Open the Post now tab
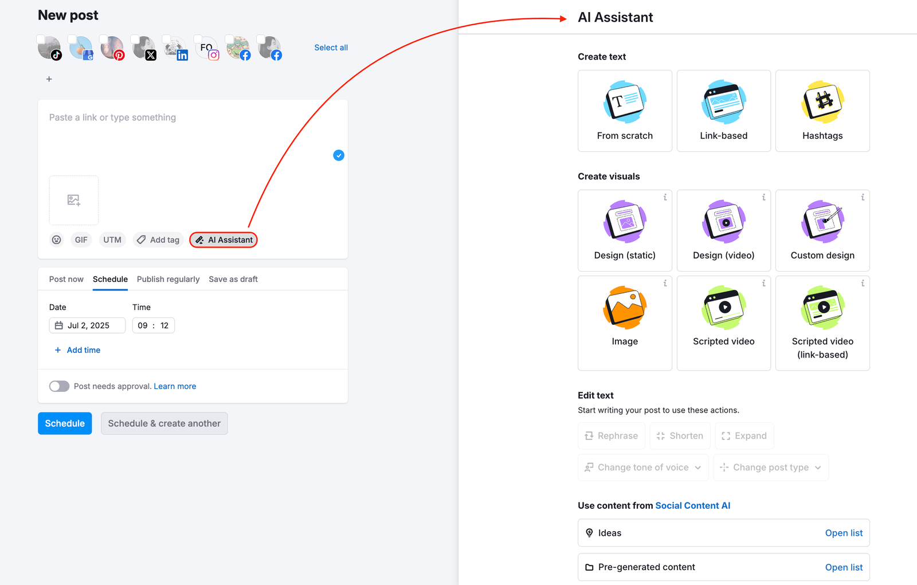This screenshot has width=917, height=585. (x=66, y=279)
